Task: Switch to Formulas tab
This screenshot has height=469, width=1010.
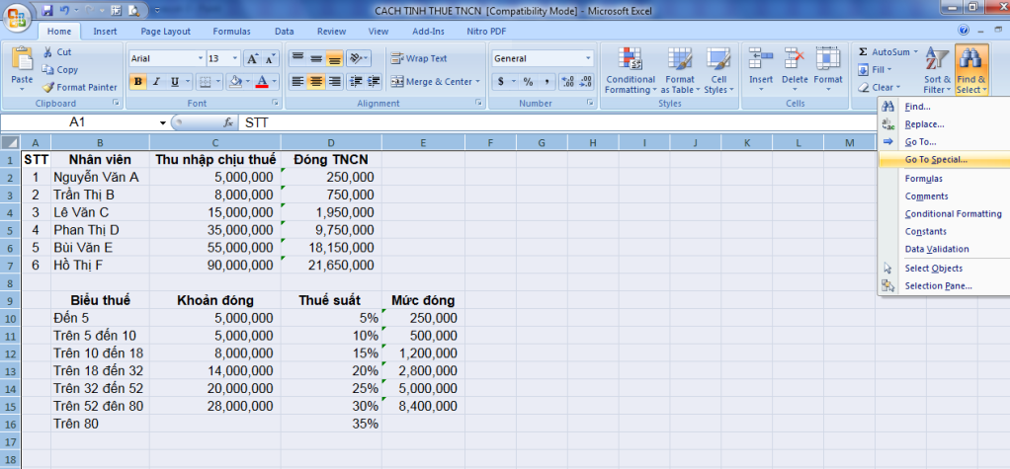Action: pos(232,31)
